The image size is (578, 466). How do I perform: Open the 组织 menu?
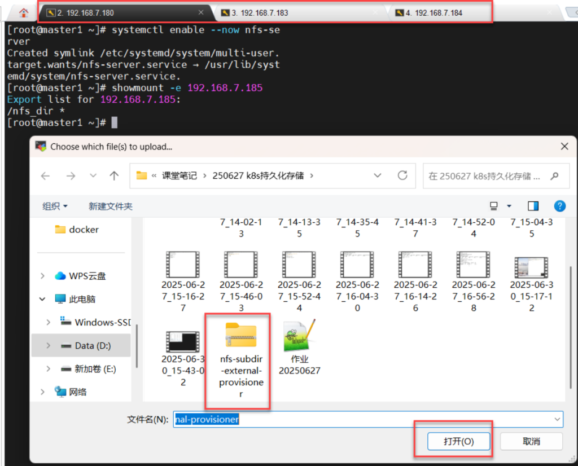tap(55, 206)
